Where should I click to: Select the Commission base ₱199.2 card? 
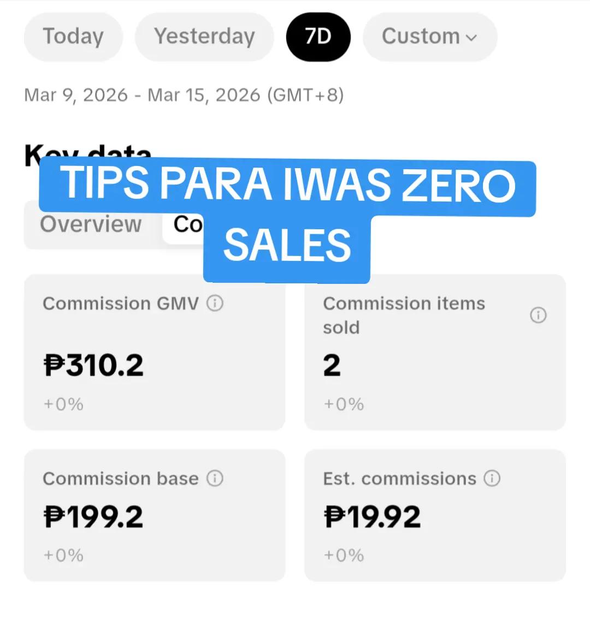155,515
